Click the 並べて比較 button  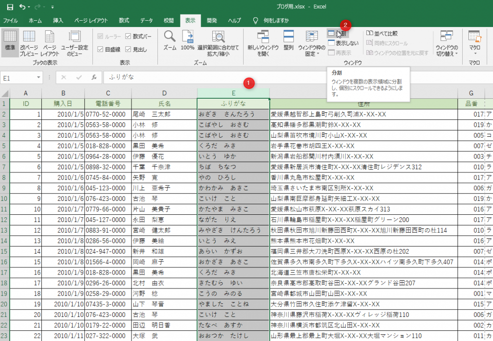pyautogui.click(x=382, y=33)
